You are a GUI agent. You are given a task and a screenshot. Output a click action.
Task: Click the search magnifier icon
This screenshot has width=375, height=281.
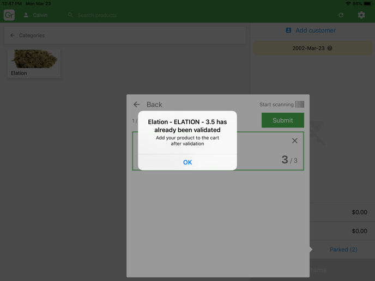point(70,15)
